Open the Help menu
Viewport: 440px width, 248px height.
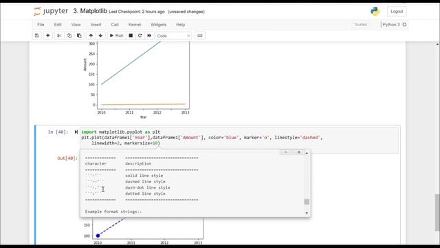tap(180, 25)
